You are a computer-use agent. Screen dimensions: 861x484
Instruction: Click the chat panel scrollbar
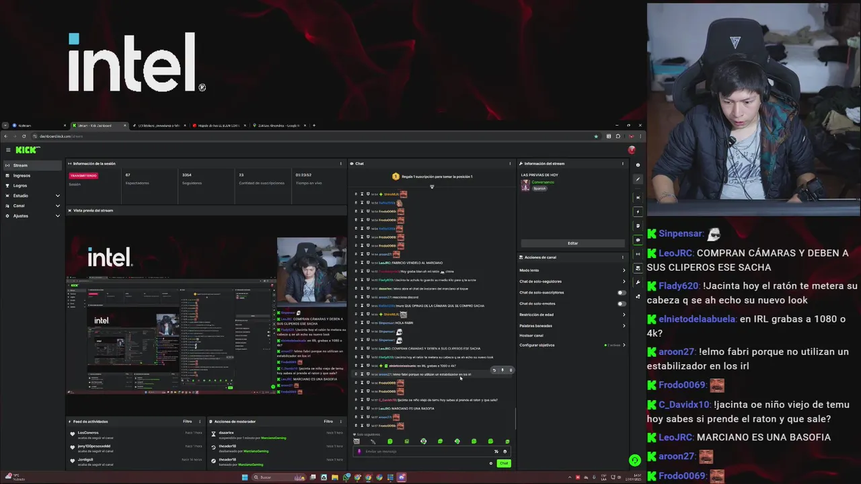point(515,418)
